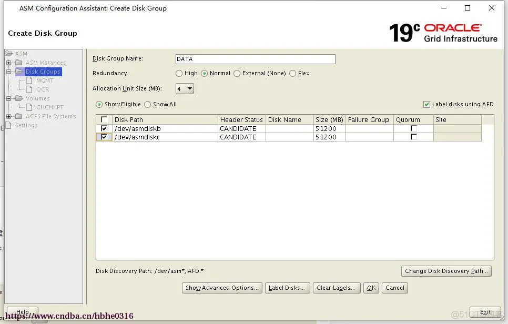Viewport: 508px width, 324px height.
Task: Uncheck the /dev/asmdiskb disk checkbox
Action: pyautogui.click(x=104, y=129)
